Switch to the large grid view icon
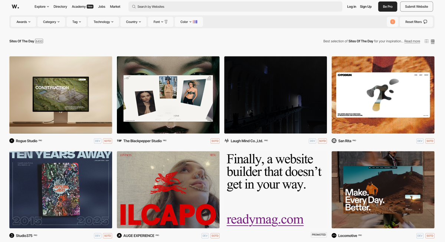445x242 pixels. pos(432,41)
